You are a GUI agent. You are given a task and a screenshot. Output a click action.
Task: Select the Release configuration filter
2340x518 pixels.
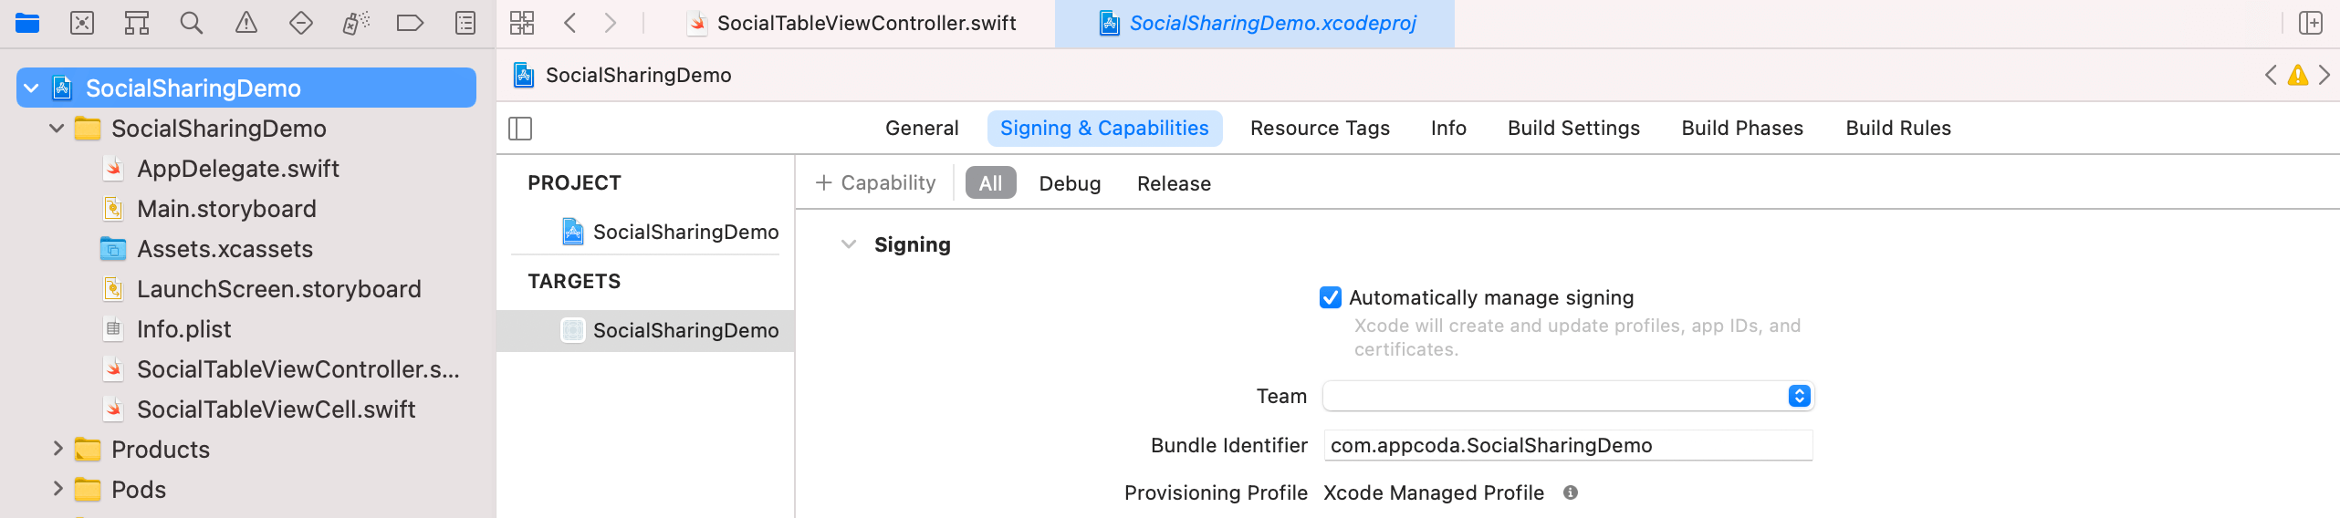click(1174, 183)
